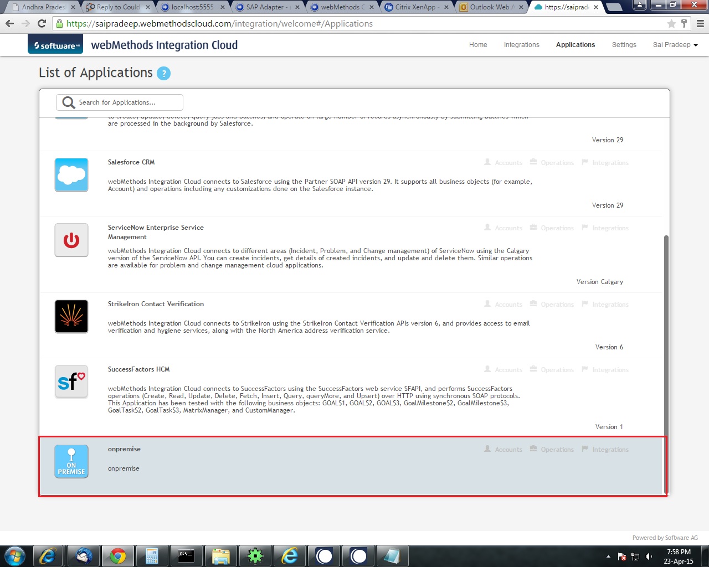
Task: Open the command prompt taskbar icon
Action: (x=186, y=556)
